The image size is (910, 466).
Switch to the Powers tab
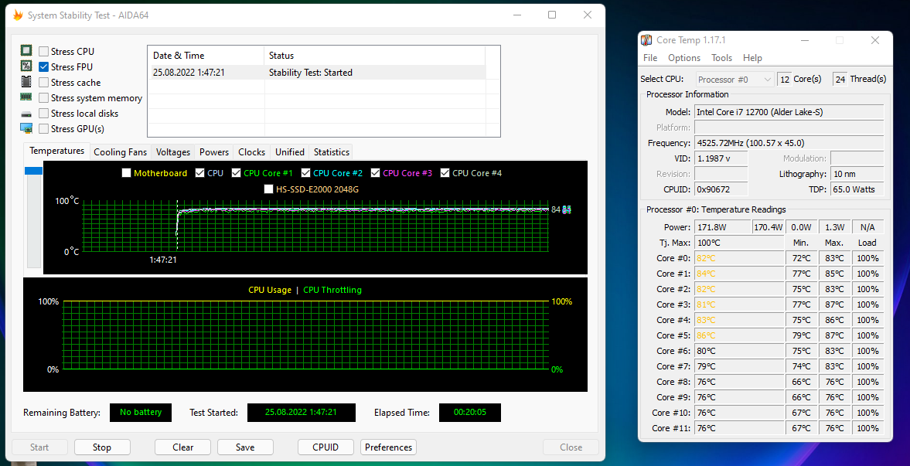[x=214, y=152]
